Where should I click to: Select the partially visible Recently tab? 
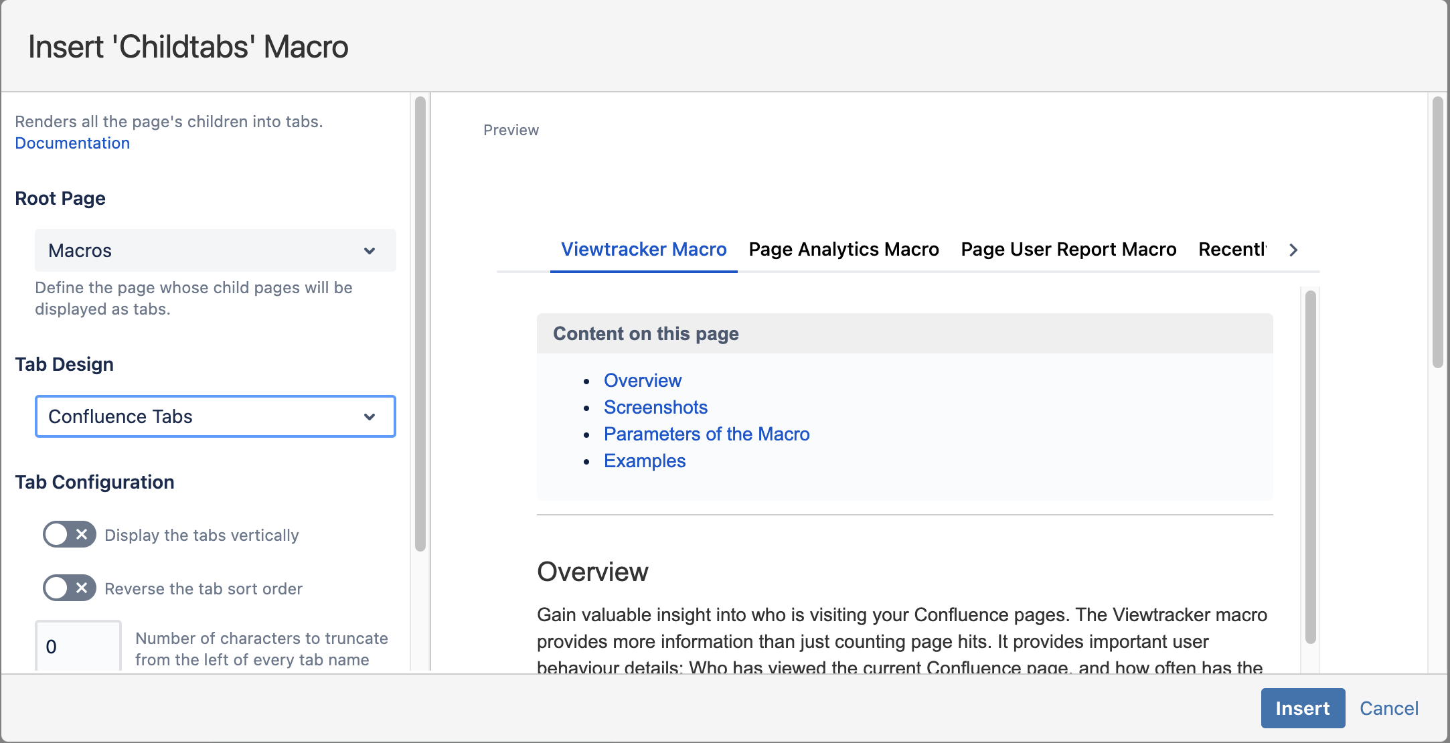[x=1232, y=250]
